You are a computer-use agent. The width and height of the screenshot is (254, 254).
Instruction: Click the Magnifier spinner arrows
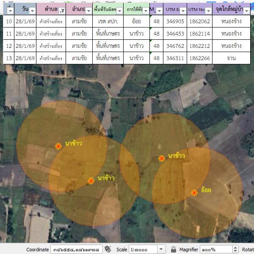click(235, 249)
